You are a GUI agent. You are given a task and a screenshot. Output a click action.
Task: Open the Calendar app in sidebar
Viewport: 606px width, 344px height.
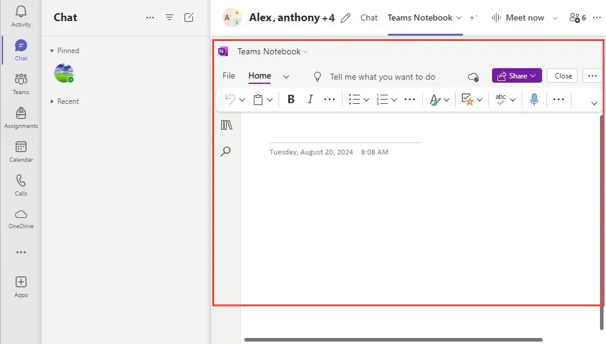(21, 151)
